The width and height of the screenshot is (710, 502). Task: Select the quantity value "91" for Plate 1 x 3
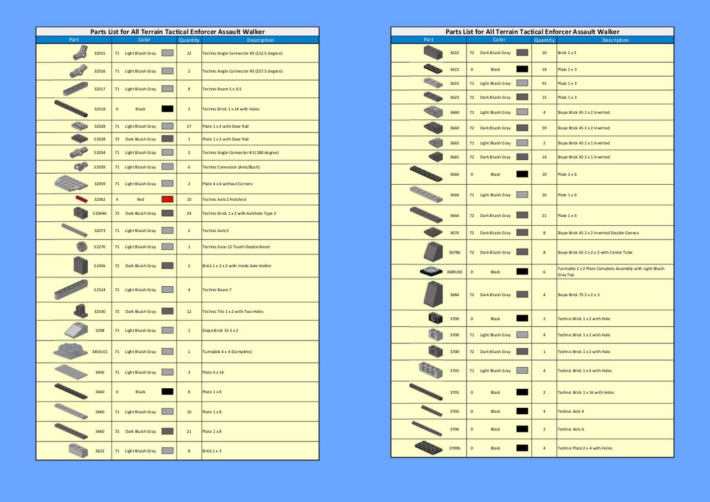[x=544, y=83]
